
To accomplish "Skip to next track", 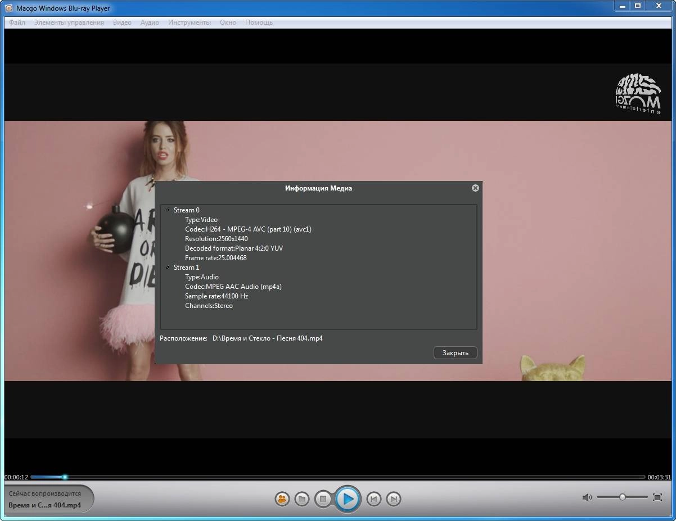I will click(394, 499).
